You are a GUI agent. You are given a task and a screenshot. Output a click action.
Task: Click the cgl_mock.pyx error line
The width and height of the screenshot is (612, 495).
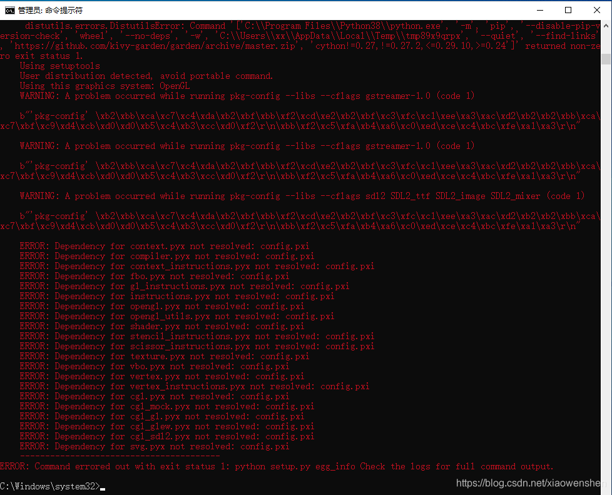[x=167, y=406]
